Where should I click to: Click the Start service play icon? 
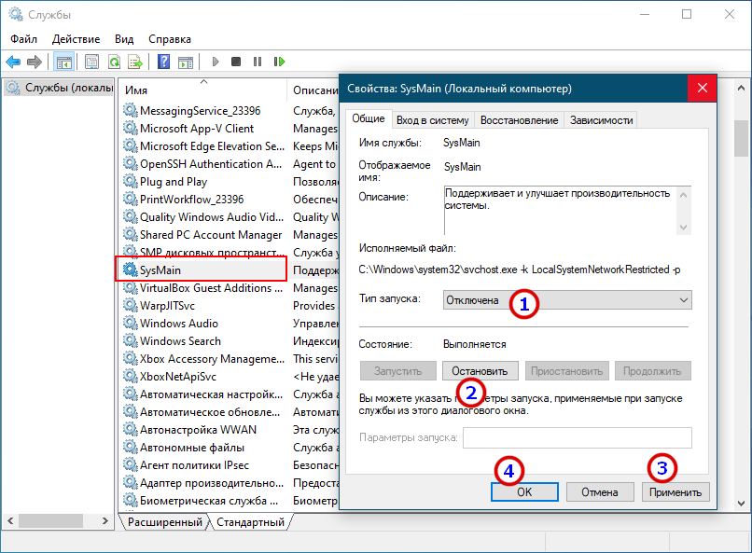[216, 62]
